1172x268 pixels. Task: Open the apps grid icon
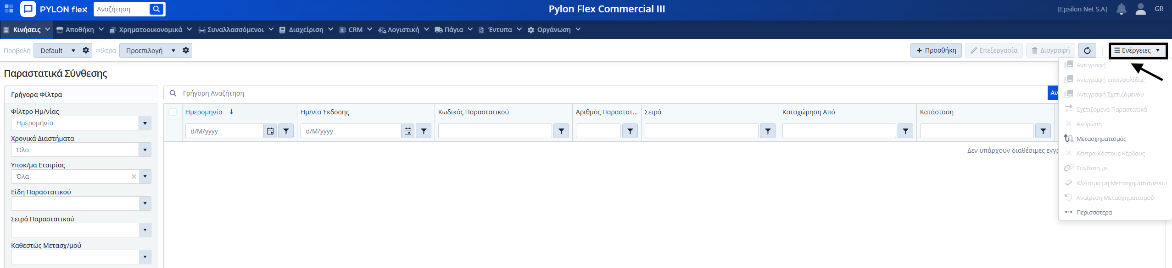tap(9, 9)
